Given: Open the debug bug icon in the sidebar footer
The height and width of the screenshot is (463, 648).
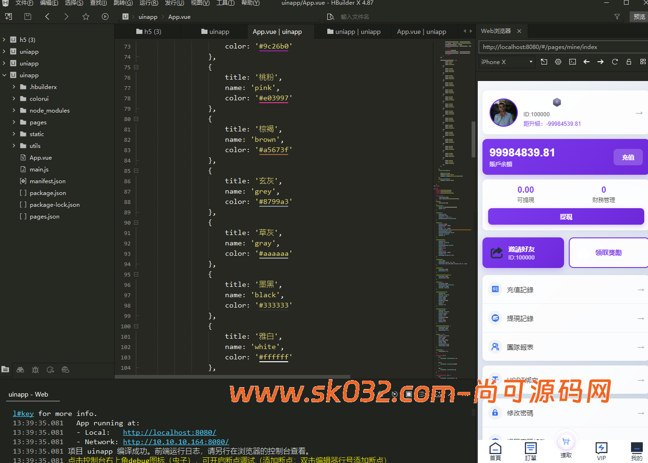Looking at the screenshot, I should coord(35,370).
